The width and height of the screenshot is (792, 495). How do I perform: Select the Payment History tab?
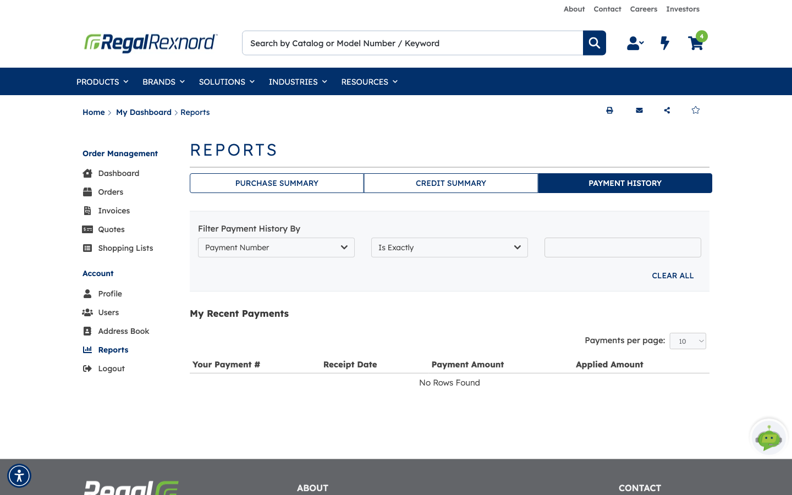[x=625, y=183]
